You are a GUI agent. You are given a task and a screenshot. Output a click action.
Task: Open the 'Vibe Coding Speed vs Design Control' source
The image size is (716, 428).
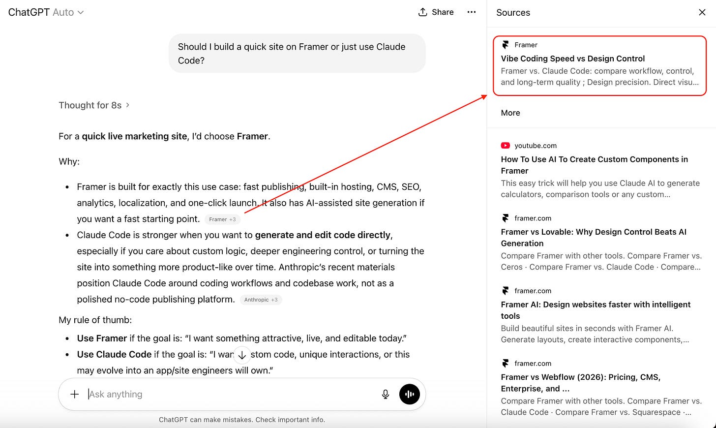(x=599, y=65)
